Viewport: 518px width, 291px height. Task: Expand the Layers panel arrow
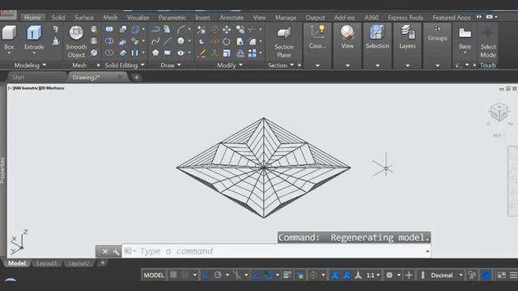(407, 65)
